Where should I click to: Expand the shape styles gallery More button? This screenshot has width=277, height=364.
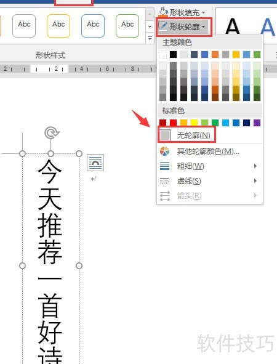tap(150, 38)
